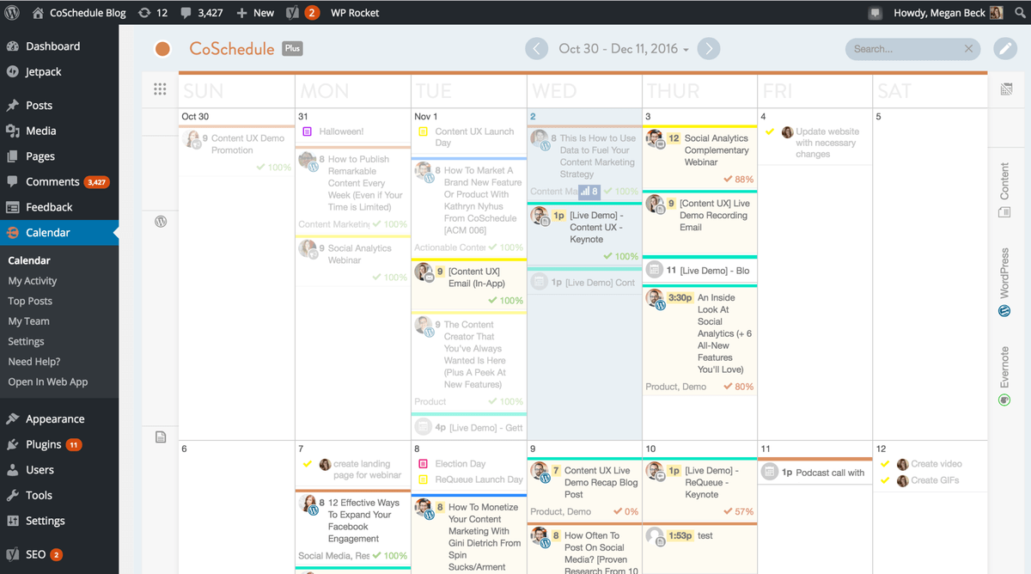Click the clear X in the search box
Screen dimensions: 1031x574
pyautogui.click(x=969, y=49)
